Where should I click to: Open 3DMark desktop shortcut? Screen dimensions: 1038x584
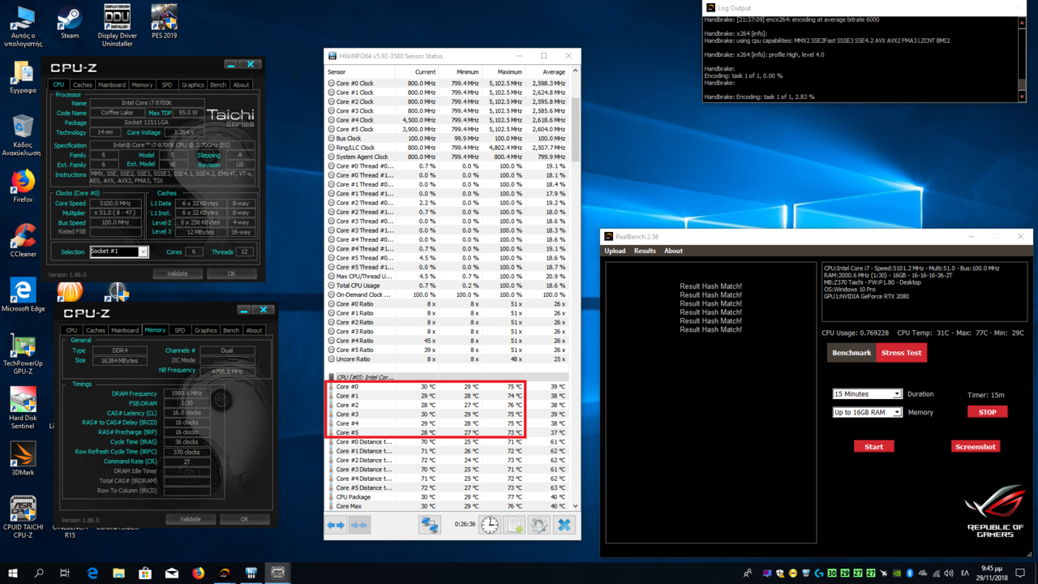pyautogui.click(x=23, y=458)
